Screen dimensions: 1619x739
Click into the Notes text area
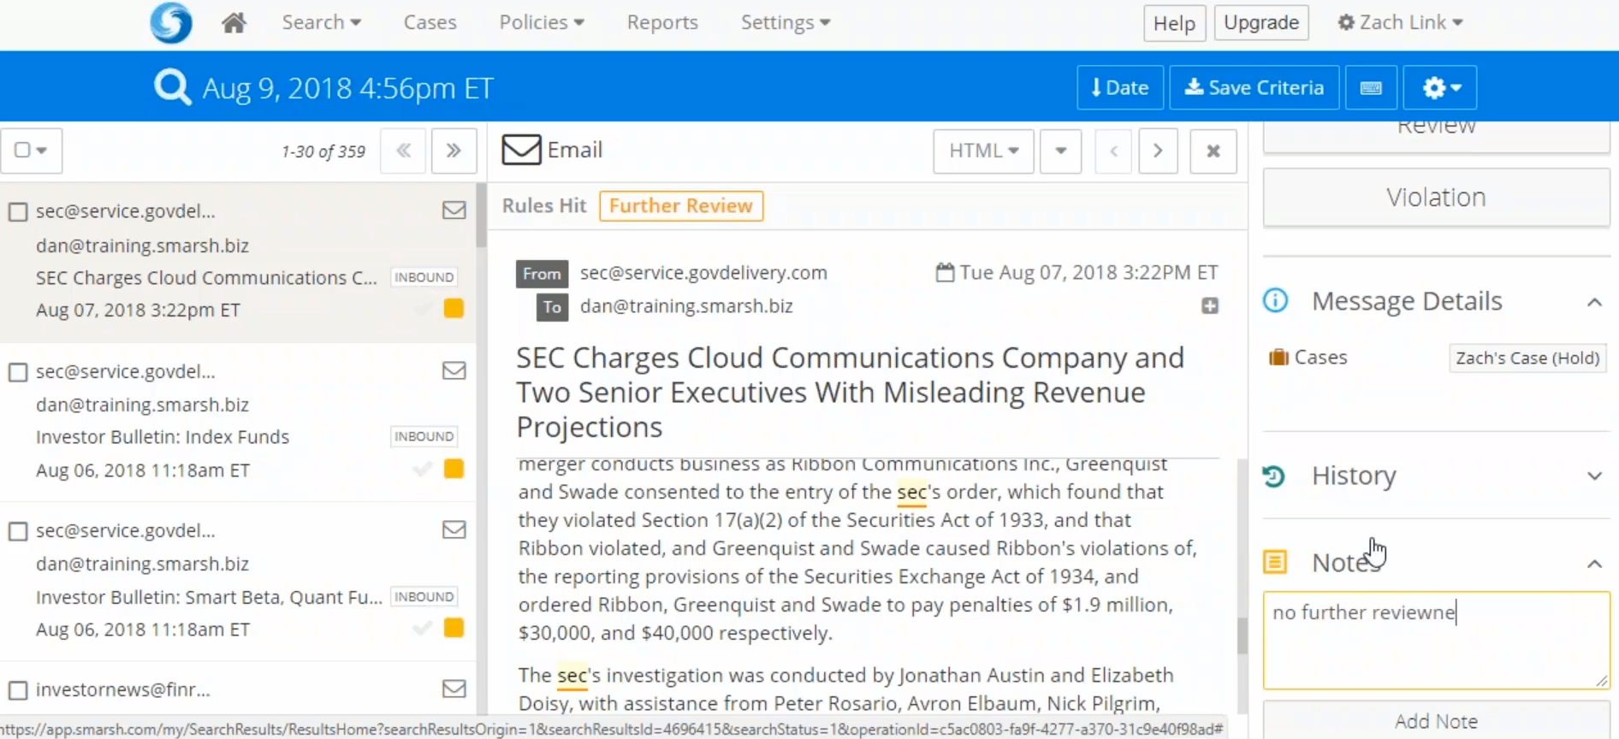pos(1436,640)
